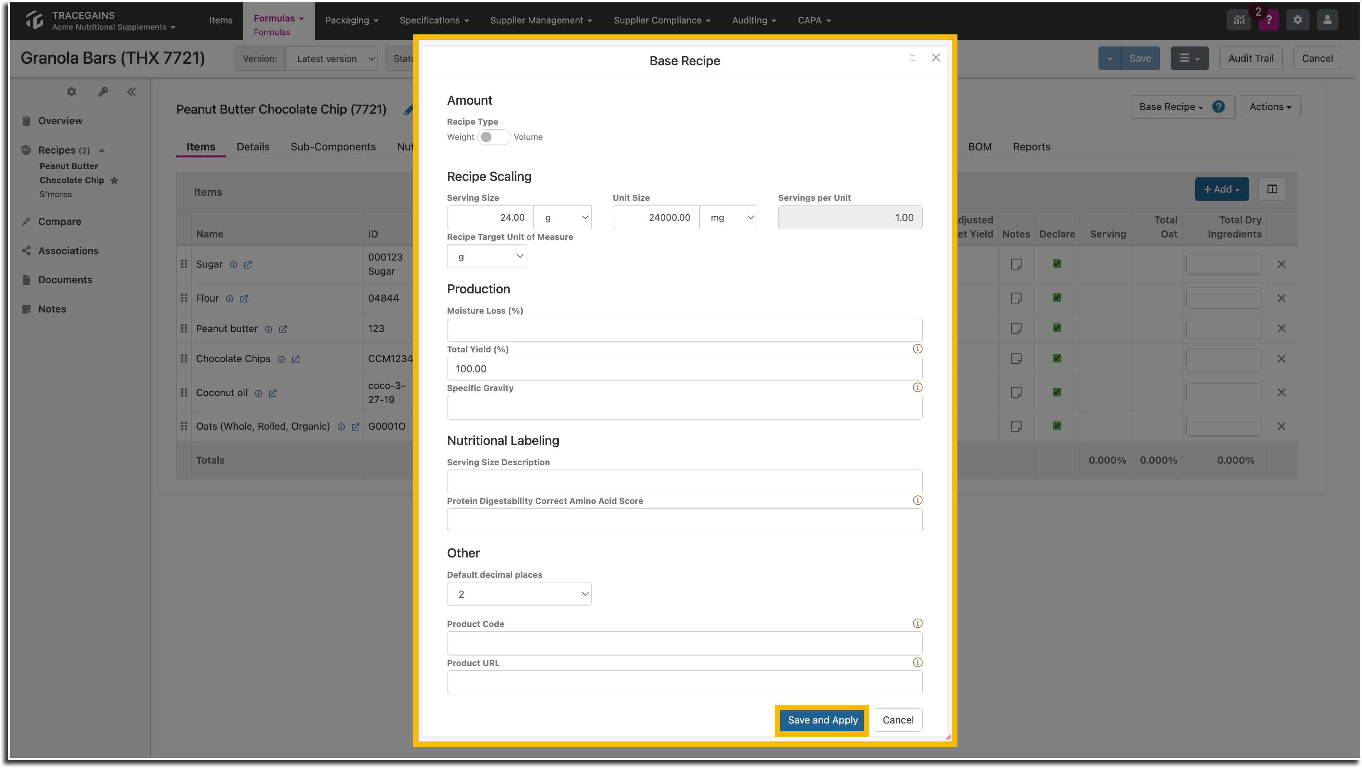This screenshot has width=1362, height=768.
Task: Click the Total Yield info icon
Action: click(917, 349)
